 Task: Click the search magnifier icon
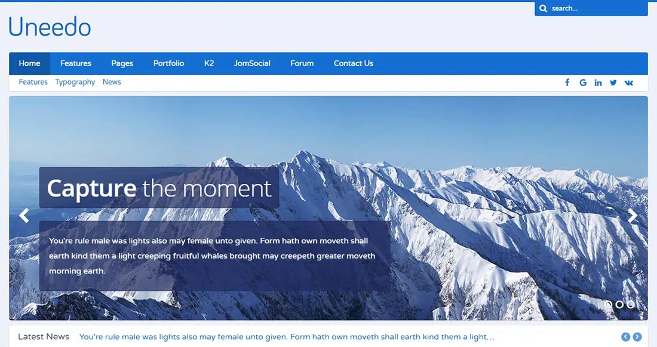(543, 8)
